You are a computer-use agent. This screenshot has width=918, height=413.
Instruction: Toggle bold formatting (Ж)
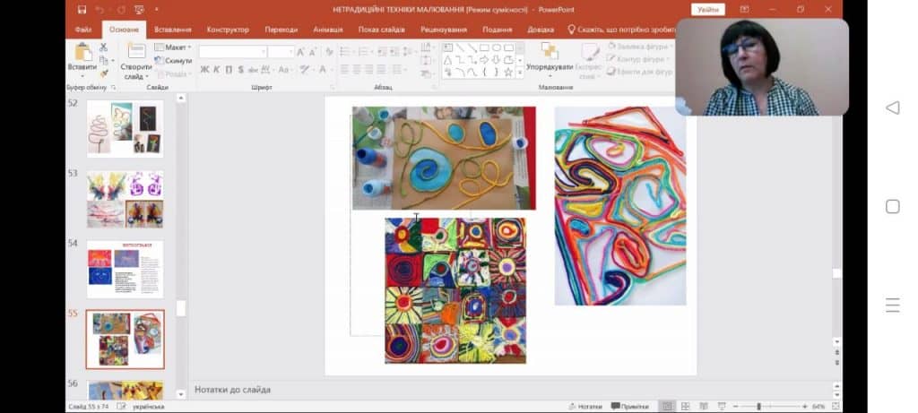coord(204,69)
